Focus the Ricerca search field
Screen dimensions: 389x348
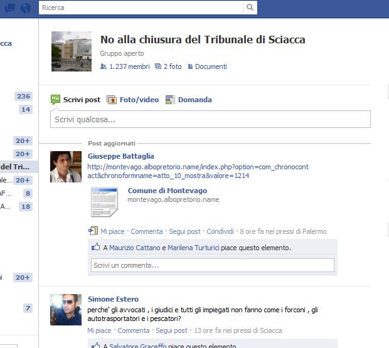pos(141,8)
